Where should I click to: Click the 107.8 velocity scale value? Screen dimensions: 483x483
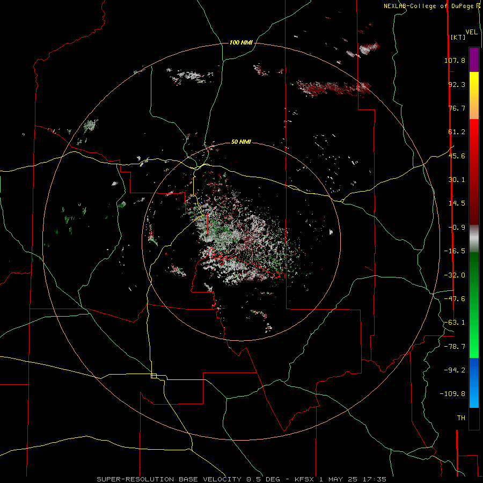(x=455, y=60)
